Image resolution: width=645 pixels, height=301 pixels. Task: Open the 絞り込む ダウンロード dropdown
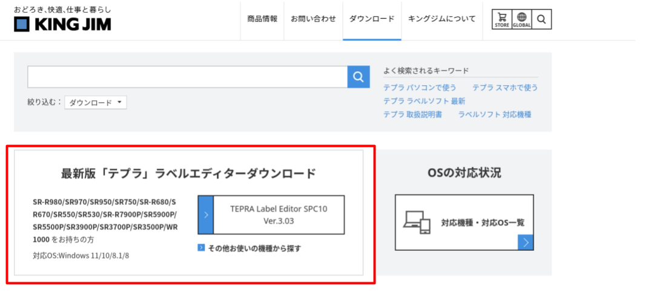point(96,103)
